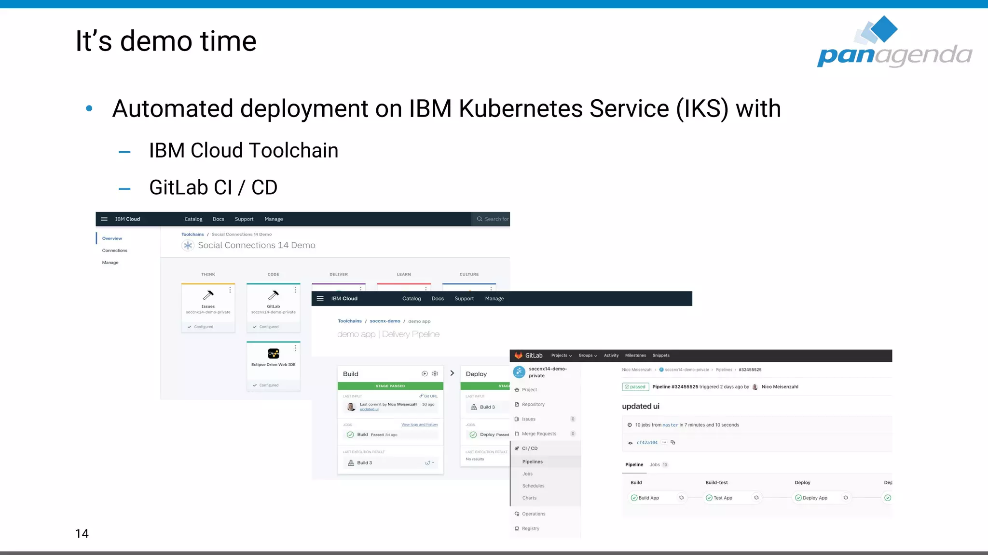Open Schedules under CI / CD
Viewport: 988px width, 555px height.
533,486
